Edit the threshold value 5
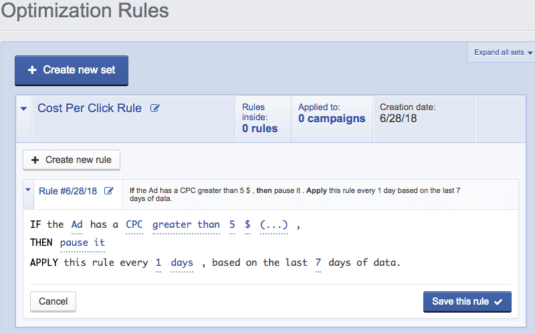Screen dimensions: 535x334 coord(232,225)
